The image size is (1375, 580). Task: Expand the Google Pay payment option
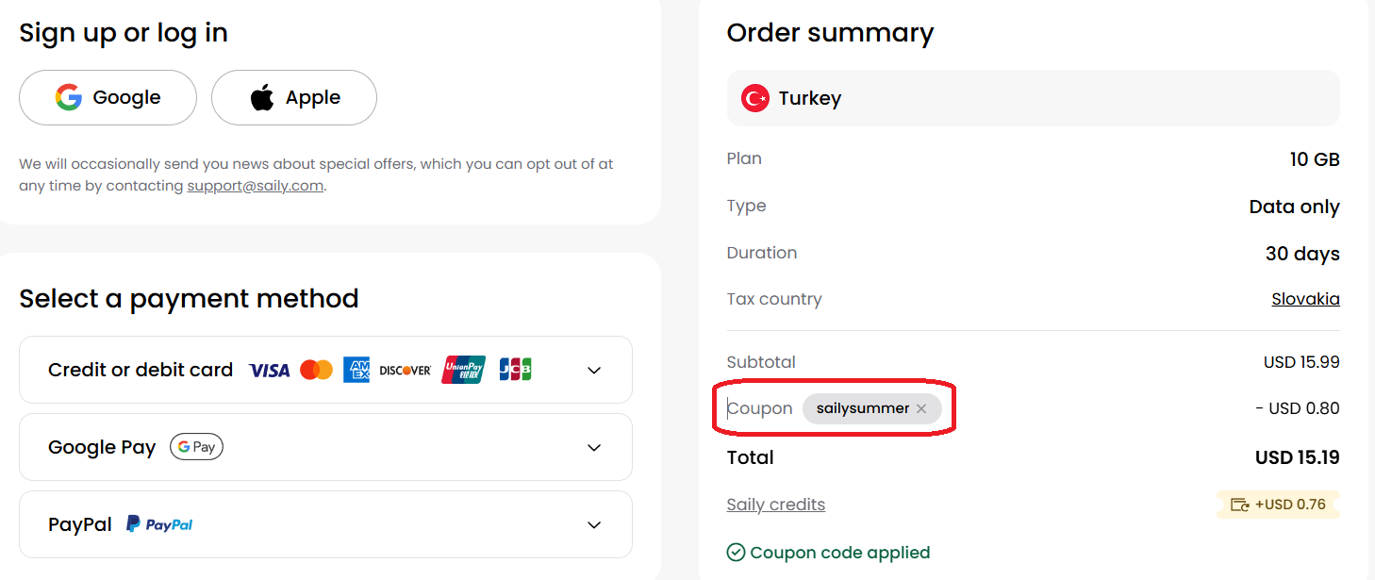tap(594, 448)
